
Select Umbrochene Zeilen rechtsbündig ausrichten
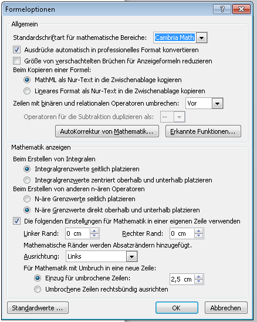coord(38,289)
